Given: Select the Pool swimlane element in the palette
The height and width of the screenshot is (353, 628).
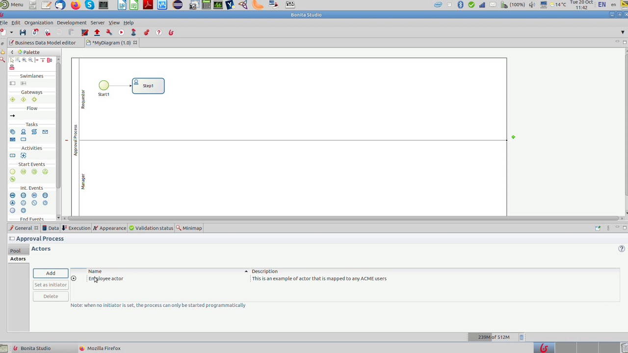Looking at the screenshot, I should [x=13, y=83].
